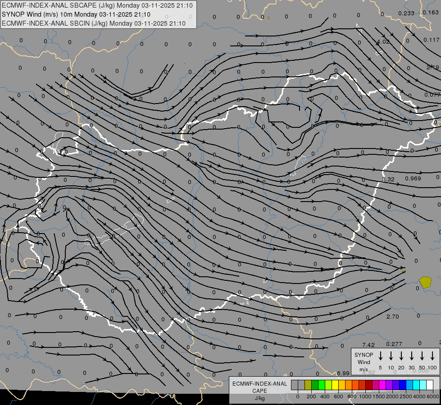Click the 0.233 value near the top right
Image resolution: width=441 pixels, height=405 pixels.
click(x=406, y=13)
